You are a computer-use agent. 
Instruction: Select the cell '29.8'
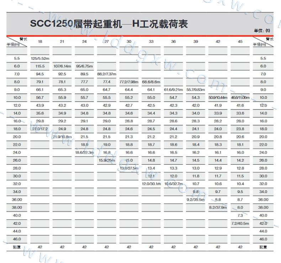(x=40, y=121)
